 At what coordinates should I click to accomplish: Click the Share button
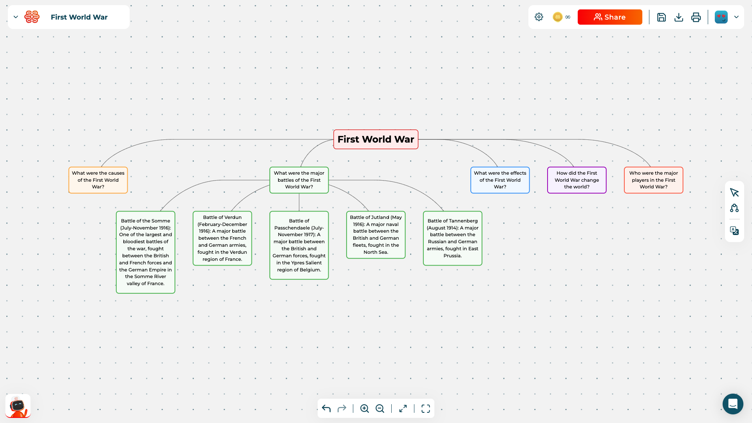click(609, 17)
